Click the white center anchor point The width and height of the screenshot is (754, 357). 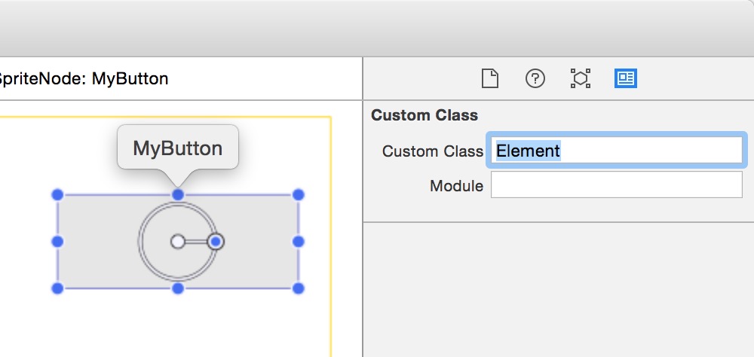click(178, 242)
